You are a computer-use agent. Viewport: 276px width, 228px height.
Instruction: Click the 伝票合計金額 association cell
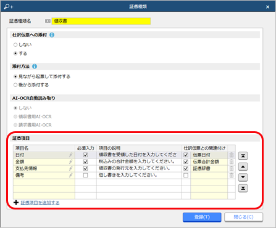click(x=209, y=161)
